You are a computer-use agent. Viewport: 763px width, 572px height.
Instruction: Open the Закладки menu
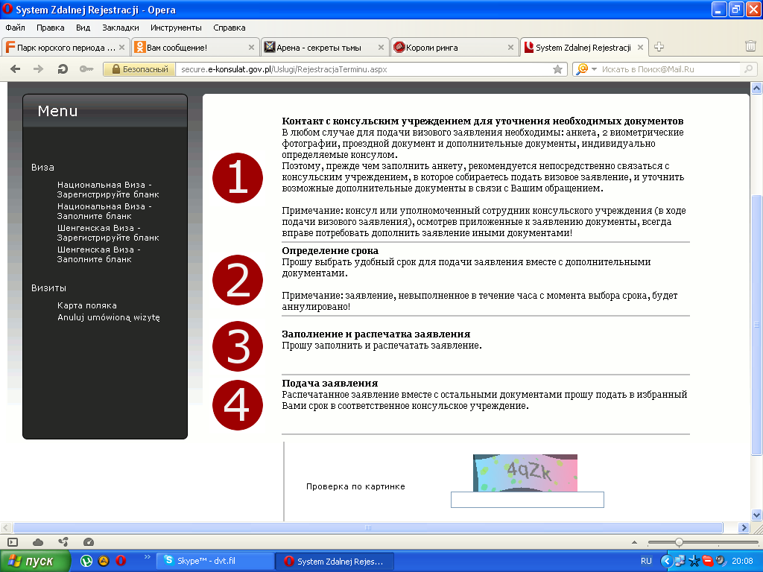point(120,28)
